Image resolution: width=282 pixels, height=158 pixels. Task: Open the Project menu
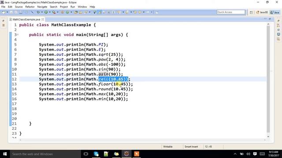pyautogui.click(x=63, y=7)
